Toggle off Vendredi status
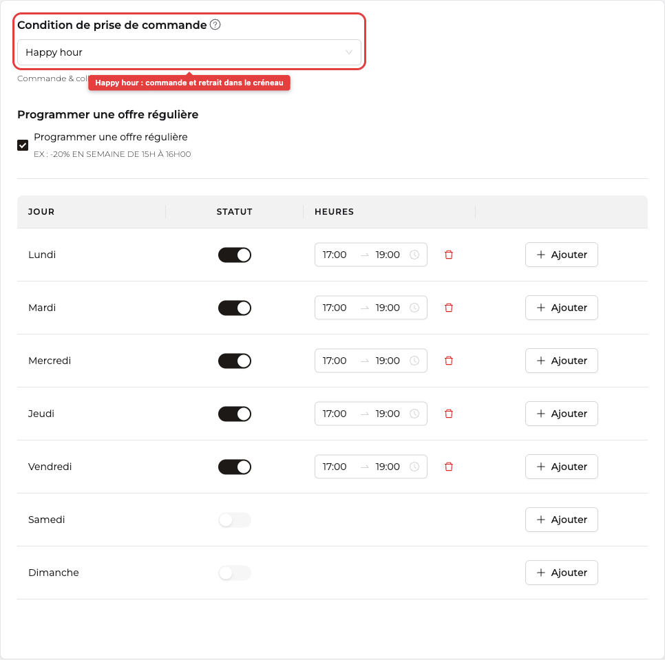This screenshot has height=660, width=665. (235, 467)
